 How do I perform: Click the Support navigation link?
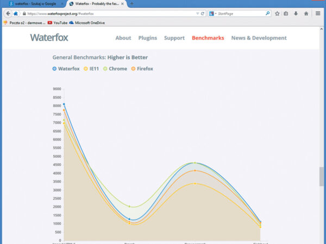coord(174,38)
